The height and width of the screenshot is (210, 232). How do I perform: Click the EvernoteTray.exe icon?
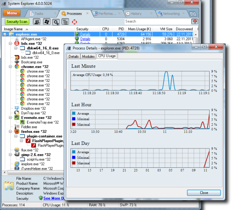[x=22, y=122]
